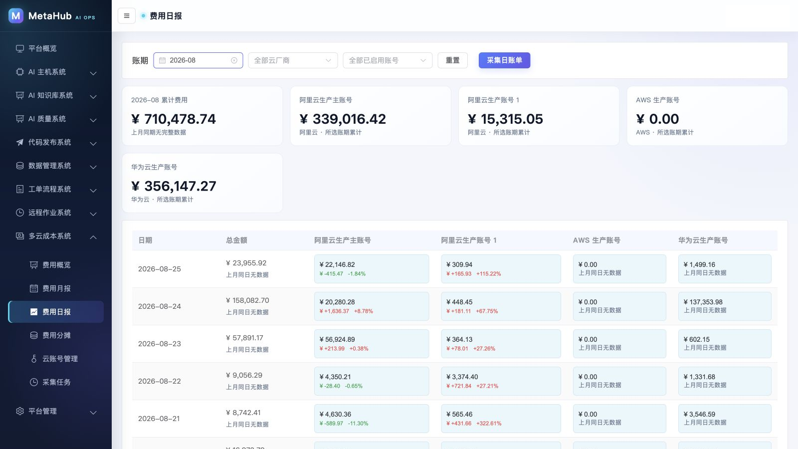Go to 采集任务 page
Image resolution: width=798 pixels, height=449 pixels.
[56, 382]
